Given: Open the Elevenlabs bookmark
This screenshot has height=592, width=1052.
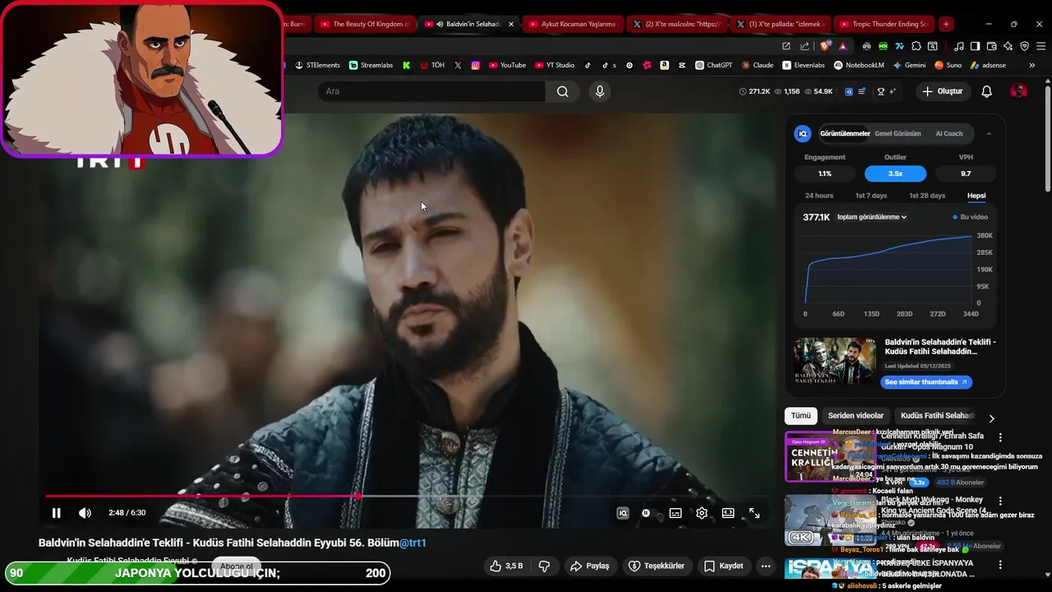Looking at the screenshot, I should [804, 65].
